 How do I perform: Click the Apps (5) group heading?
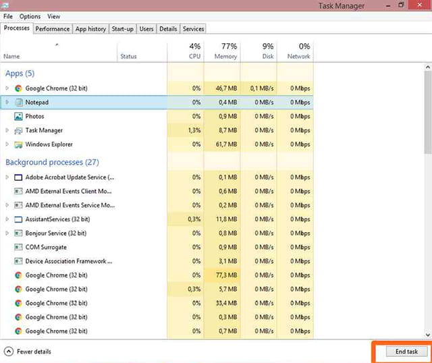coord(20,74)
